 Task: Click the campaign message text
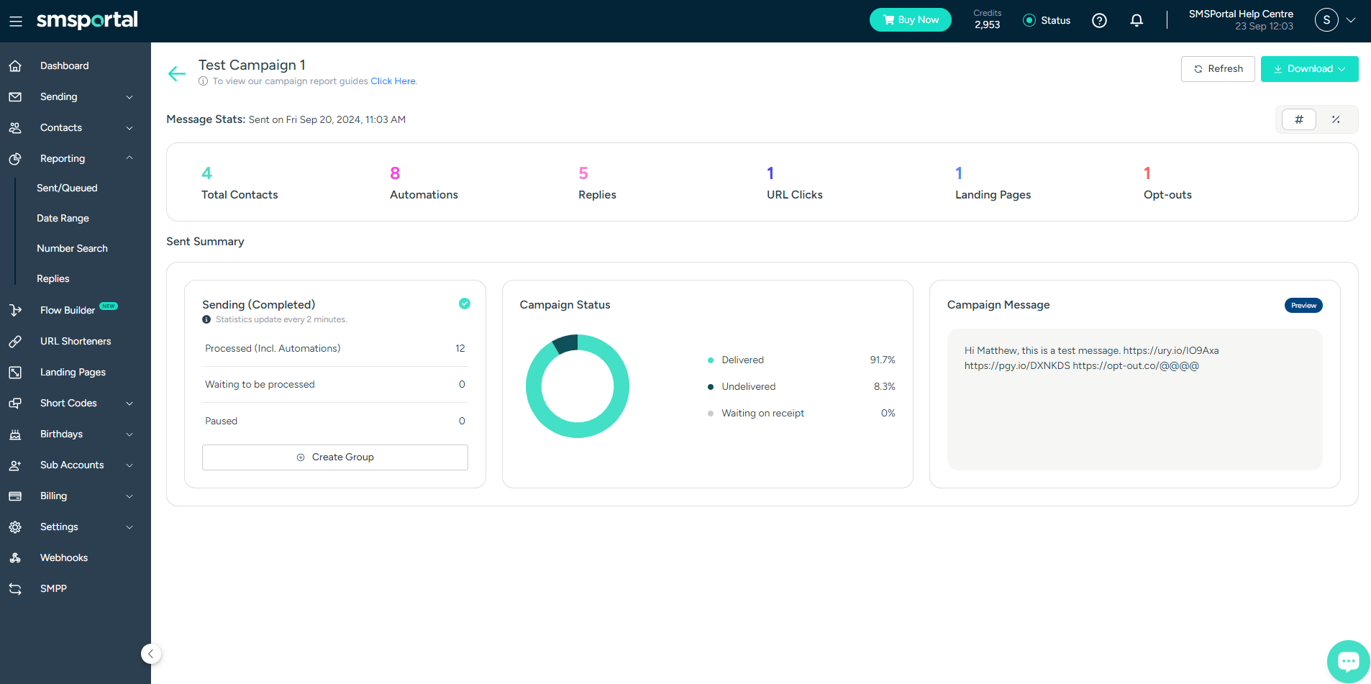pos(1091,358)
